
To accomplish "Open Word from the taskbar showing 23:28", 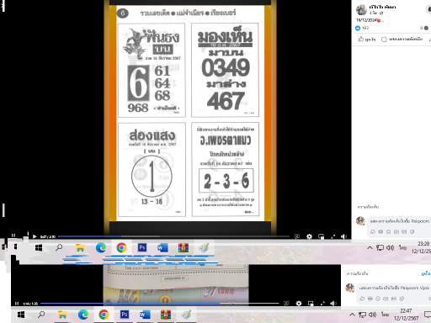I will click(x=162, y=247).
